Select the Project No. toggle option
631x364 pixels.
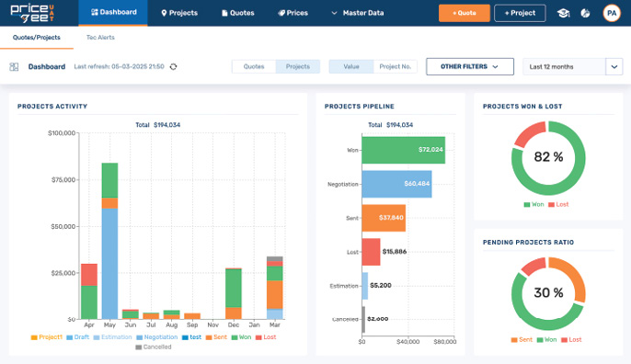coord(396,67)
